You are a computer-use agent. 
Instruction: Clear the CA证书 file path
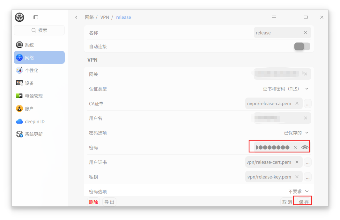pos(297,103)
